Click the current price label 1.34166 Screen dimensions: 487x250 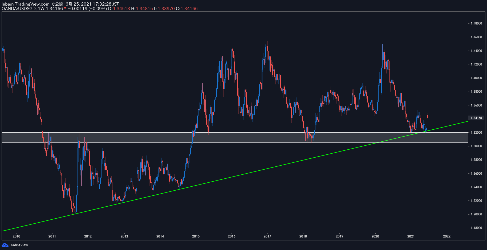(476, 118)
